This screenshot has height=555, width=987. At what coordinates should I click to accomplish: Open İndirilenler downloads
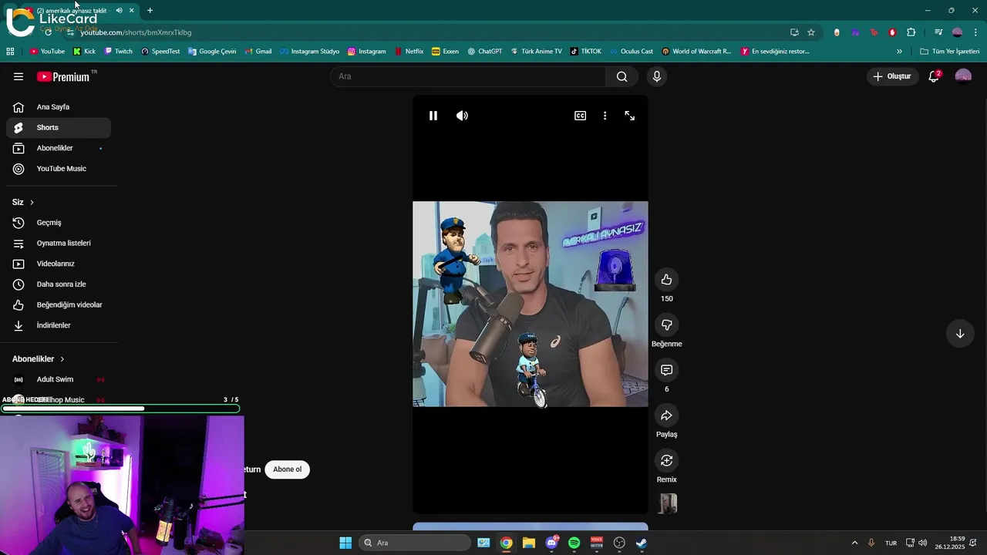pos(59,325)
